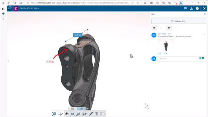Click the speech bubble comment button
The width and height of the screenshot is (208, 117).
[x=169, y=28]
